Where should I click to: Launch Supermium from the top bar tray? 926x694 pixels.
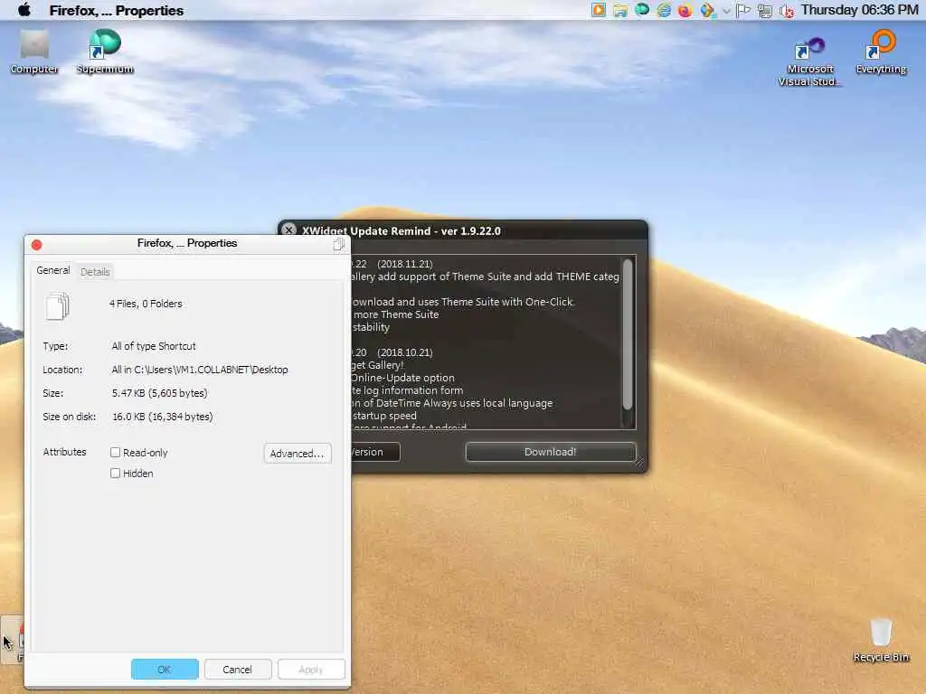(x=642, y=10)
